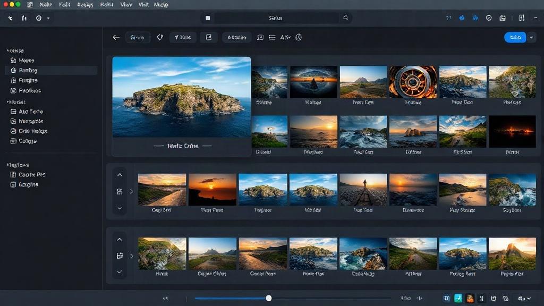Open the thumbnail of a person standing on a path
This screenshot has height=306, width=544.
[363, 190]
